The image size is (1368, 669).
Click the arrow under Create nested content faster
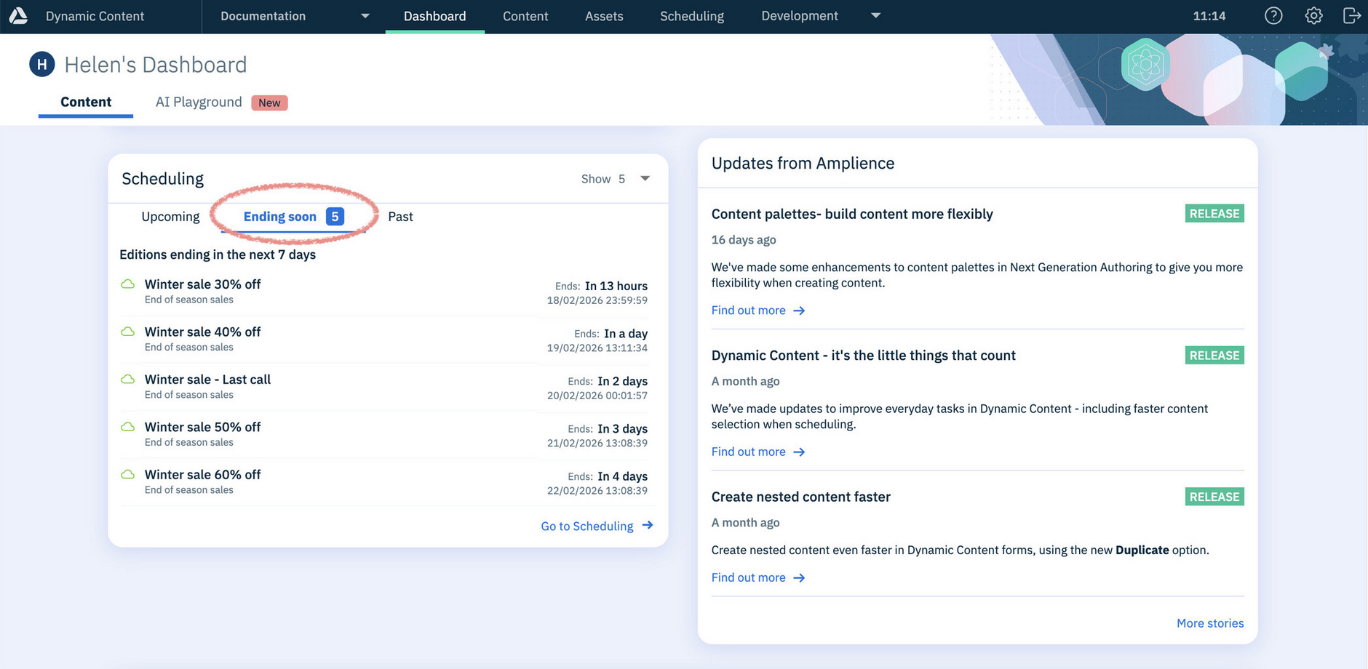[798, 577]
